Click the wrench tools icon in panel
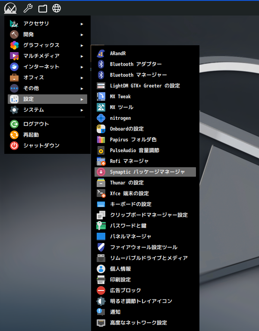 [x=28, y=8]
